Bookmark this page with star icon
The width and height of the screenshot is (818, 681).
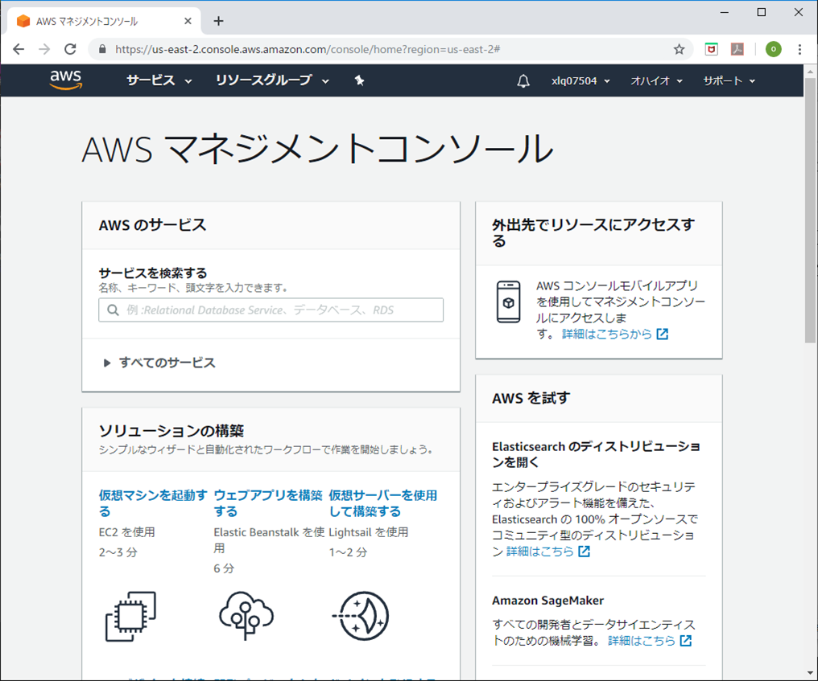679,50
